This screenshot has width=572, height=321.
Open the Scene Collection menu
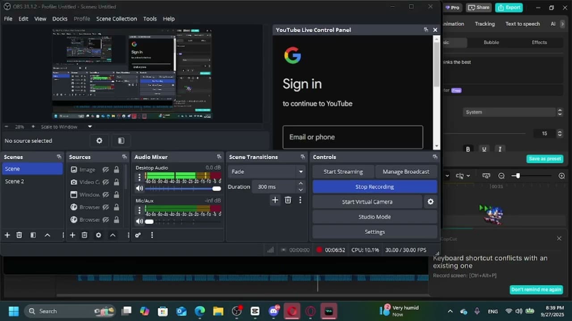pos(117,19)
